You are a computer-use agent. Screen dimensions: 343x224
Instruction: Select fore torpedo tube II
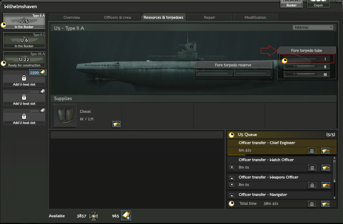(x=306, y=66)
